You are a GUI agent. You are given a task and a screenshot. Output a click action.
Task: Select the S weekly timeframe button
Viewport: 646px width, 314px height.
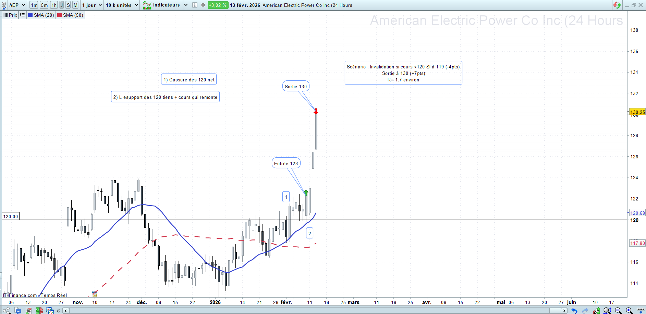tap(68, 5)
